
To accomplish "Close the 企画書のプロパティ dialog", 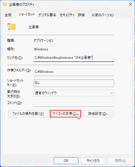I will tap(130, 4).
